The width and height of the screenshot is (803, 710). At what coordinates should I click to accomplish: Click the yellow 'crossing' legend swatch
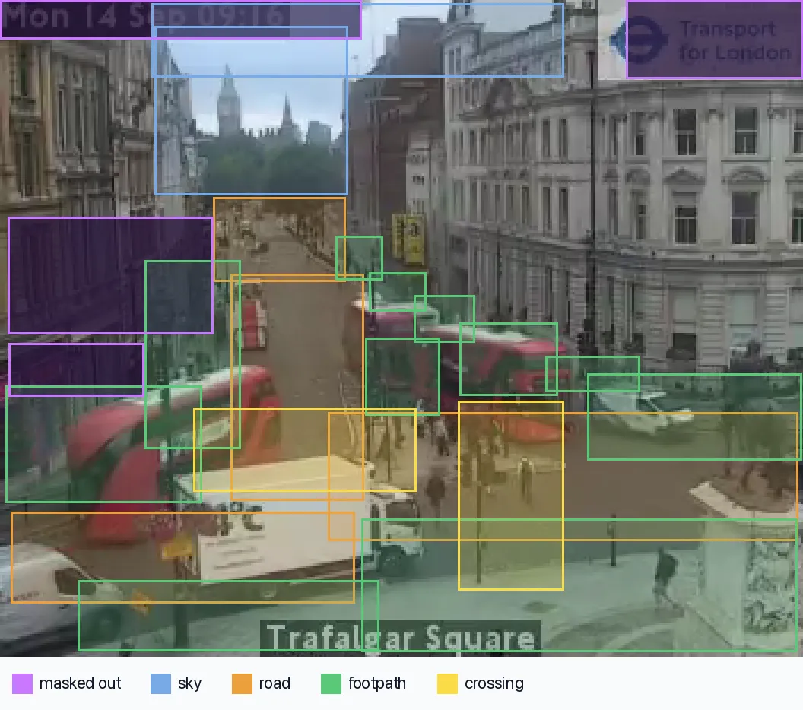[x=447, y=684]
